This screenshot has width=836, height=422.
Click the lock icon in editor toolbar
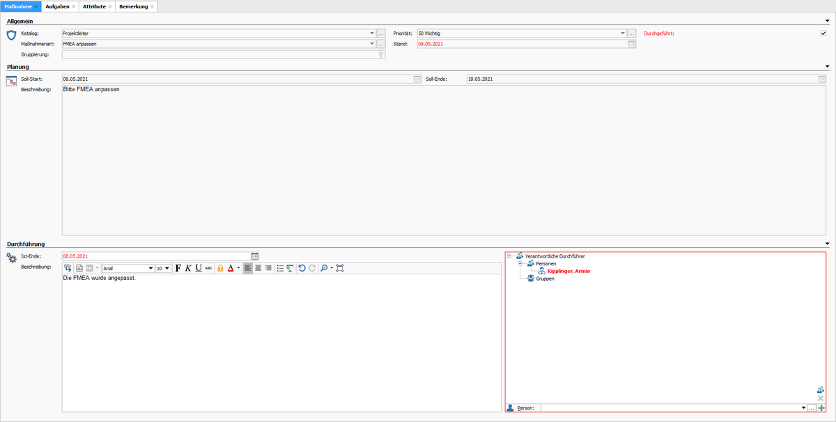[220, 268]
